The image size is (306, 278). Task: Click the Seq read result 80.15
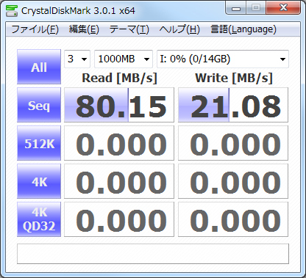tap(119, 105)
